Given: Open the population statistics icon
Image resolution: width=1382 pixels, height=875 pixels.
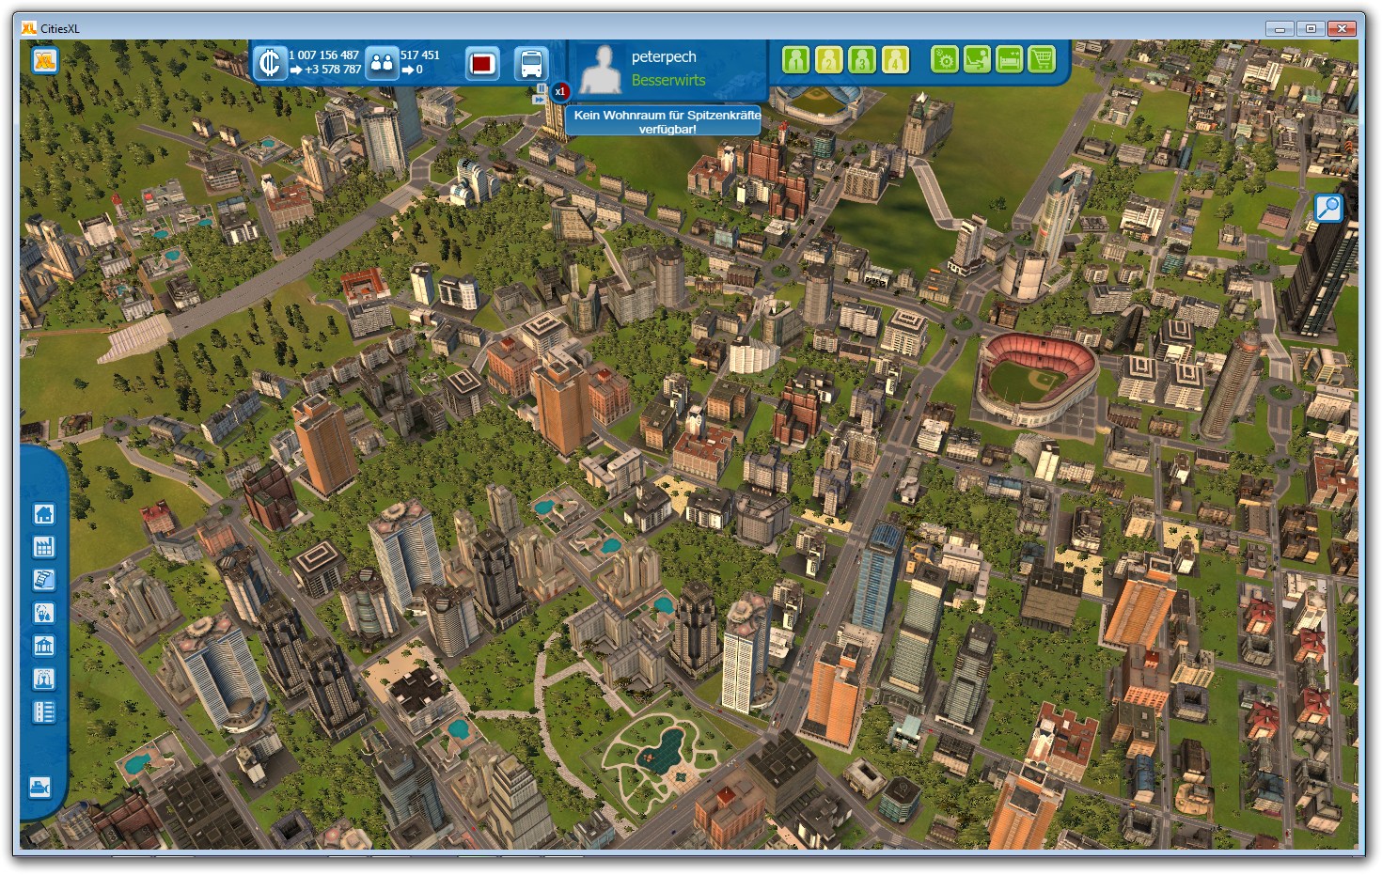Looking at the screenshot, I should [x=382, y=64].
